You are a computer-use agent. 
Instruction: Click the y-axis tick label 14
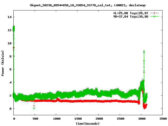pos(9,17)
